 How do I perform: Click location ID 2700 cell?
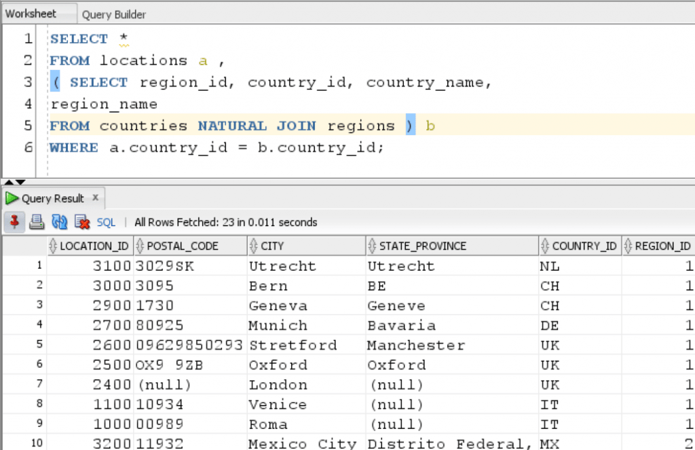[x=90, y=325]
